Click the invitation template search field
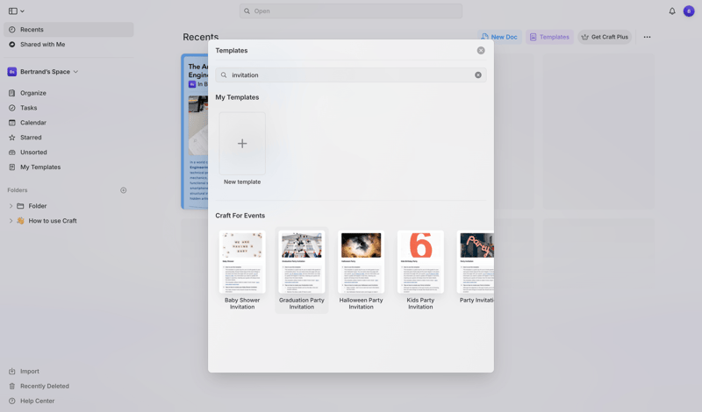Image resolution: width=702 pixels, height=412 pixels. (350, 75)
